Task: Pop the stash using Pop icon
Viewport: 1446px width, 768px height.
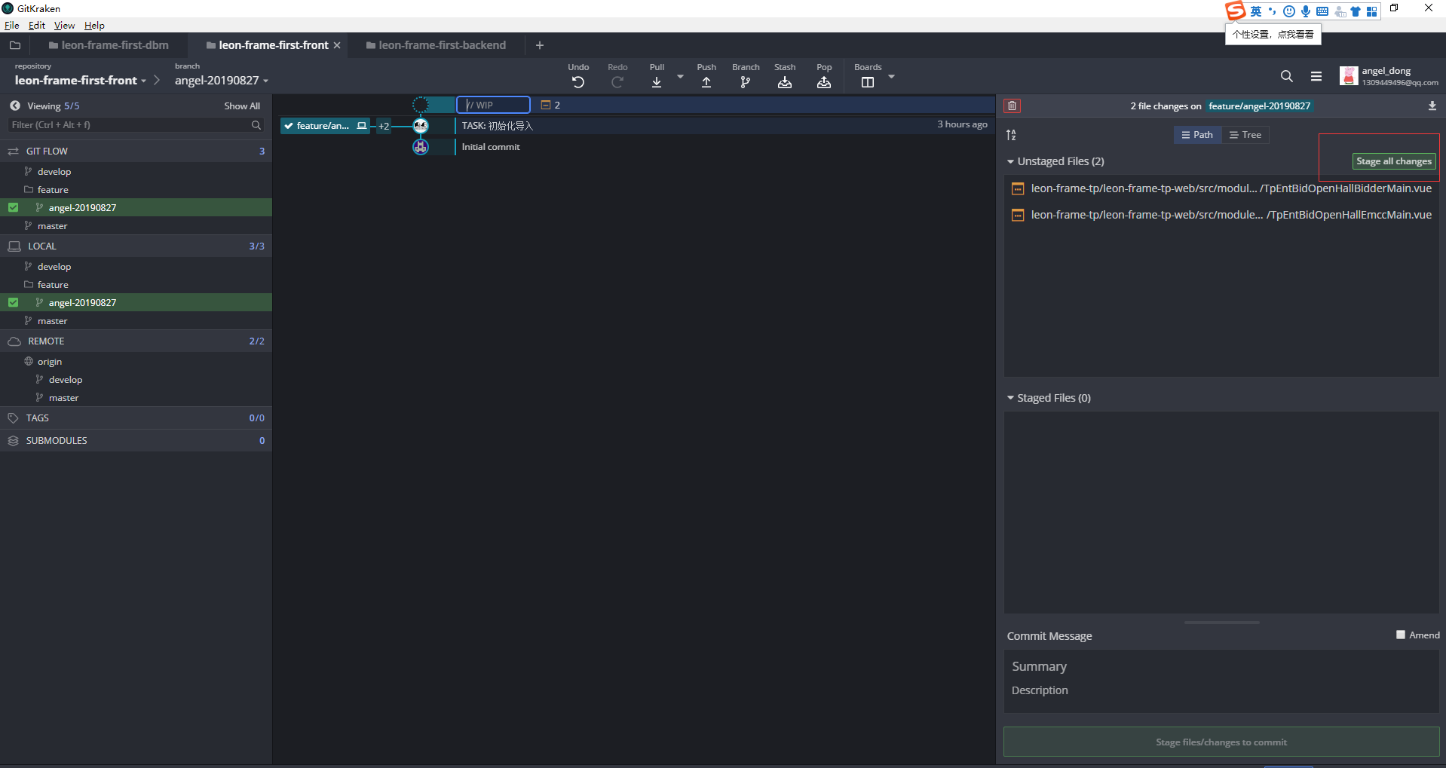Action: (x=824, y=82)
